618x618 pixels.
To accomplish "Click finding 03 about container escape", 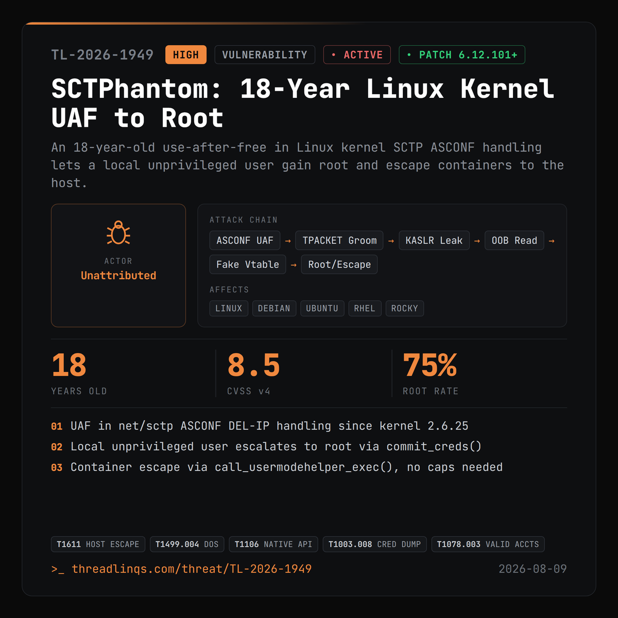I will coord(277,467).
